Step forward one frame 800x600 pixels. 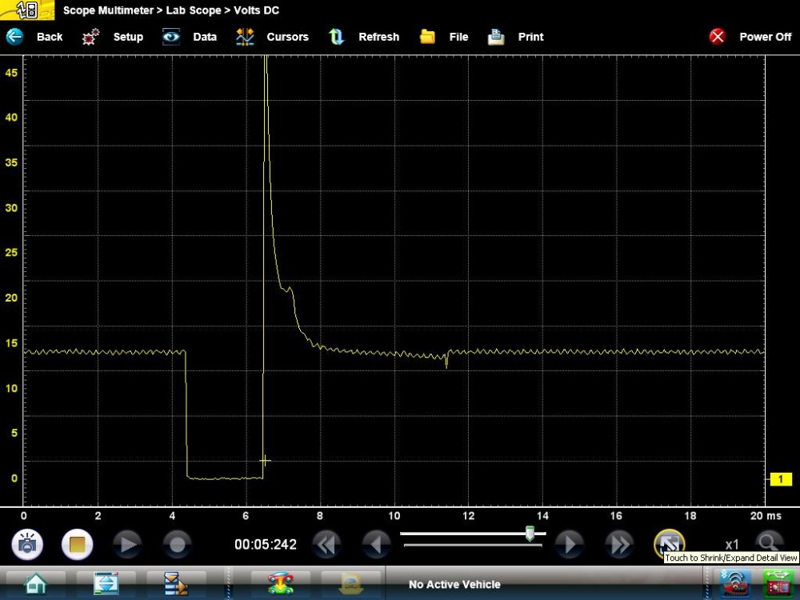[570, 545]
